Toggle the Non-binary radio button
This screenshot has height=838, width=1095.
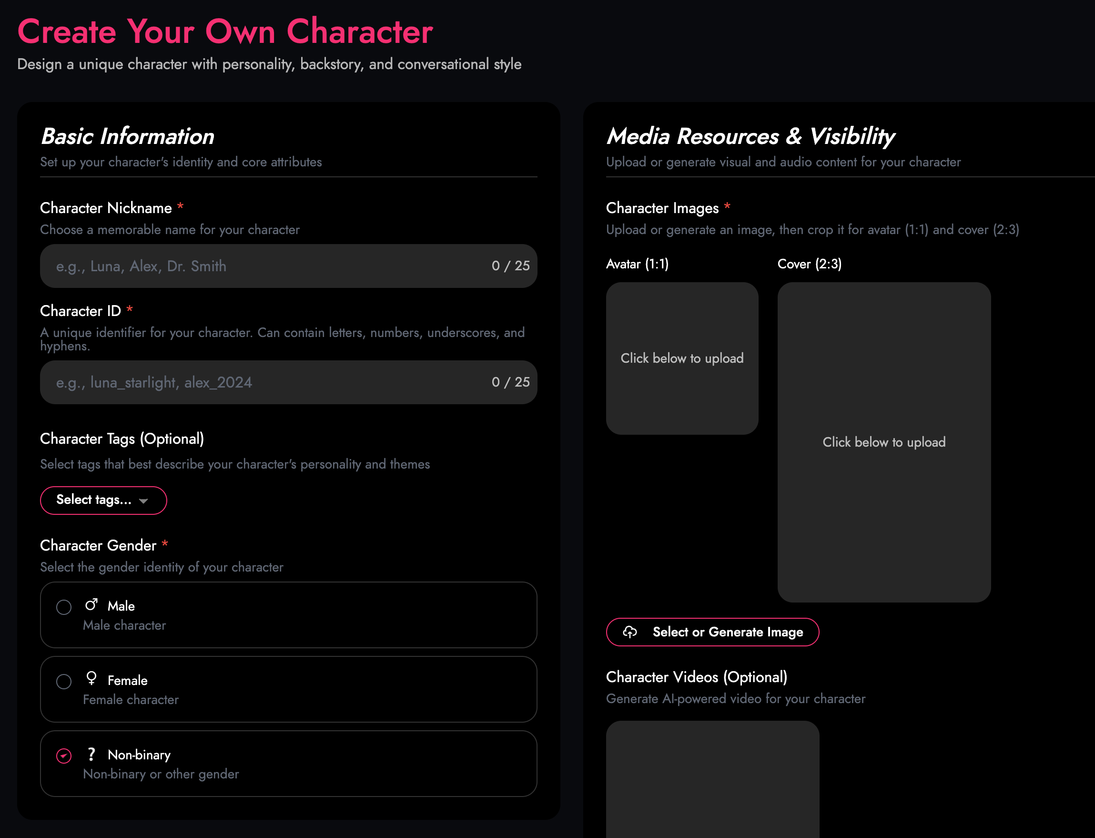click(x=64, y=756)
